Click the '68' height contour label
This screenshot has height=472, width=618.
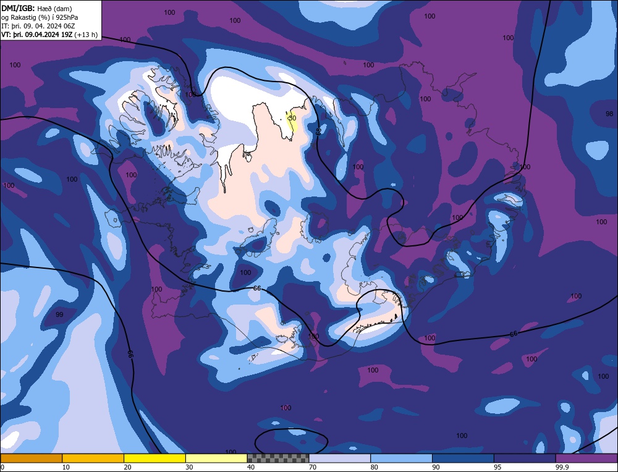tap(318, 131)
